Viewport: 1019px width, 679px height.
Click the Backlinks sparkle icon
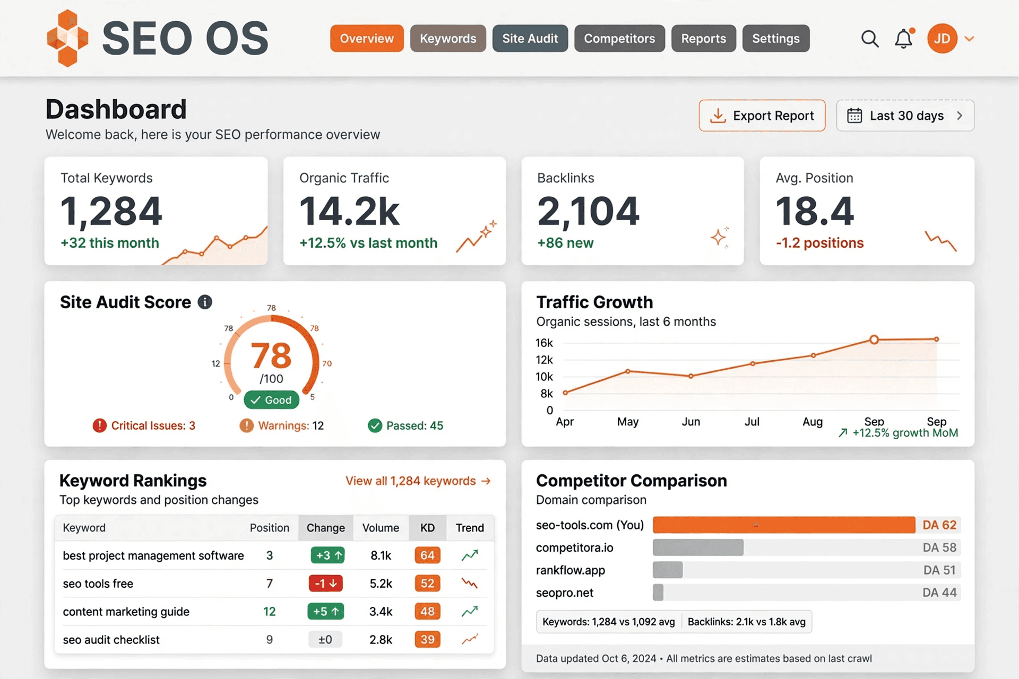pos(720,237)
